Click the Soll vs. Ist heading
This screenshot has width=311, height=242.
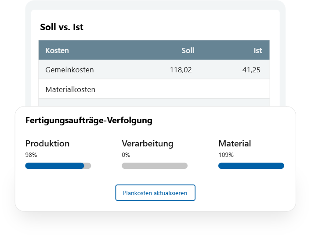click(x=61, y=27)
